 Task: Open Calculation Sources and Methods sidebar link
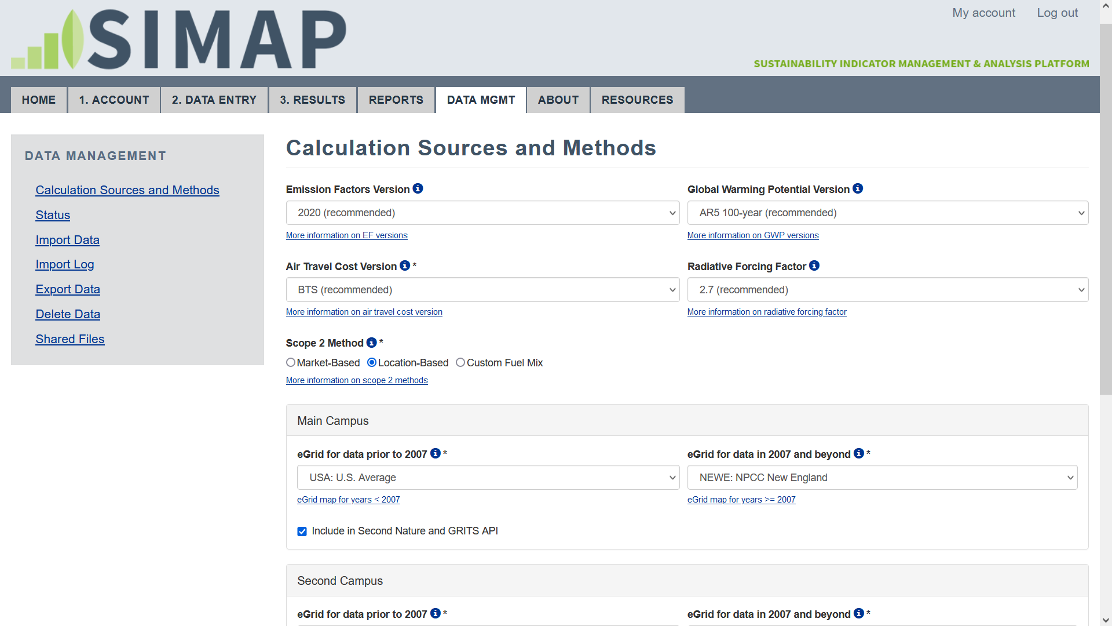(x=127, y=190)
